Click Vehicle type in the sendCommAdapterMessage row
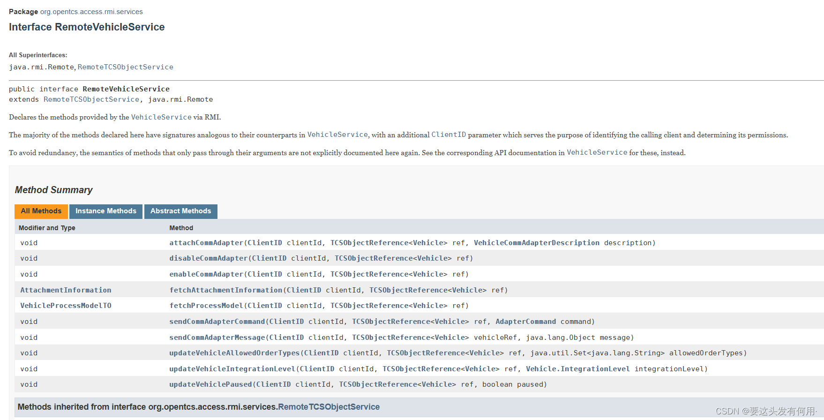The image size is (824, 420). pos(449,337)
